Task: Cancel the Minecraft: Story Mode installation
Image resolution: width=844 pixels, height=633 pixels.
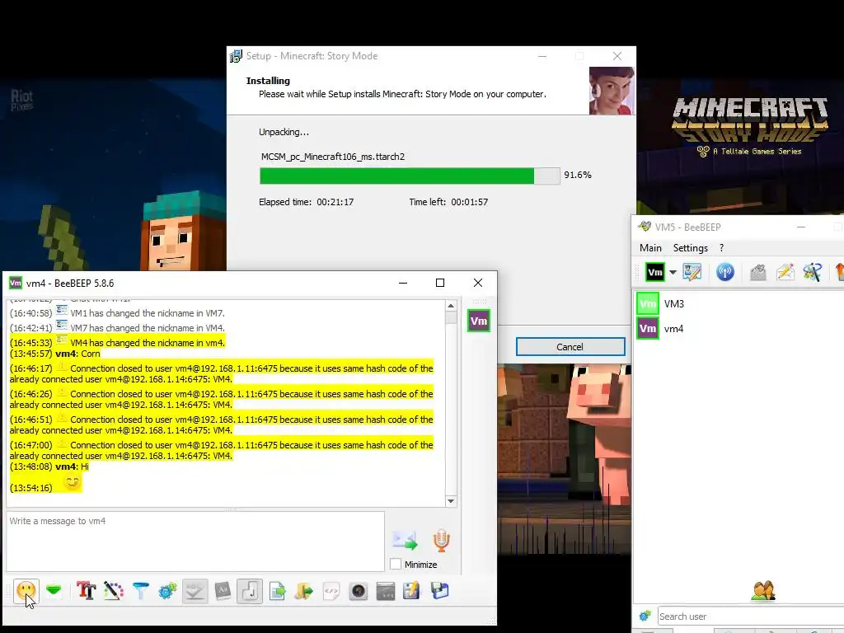Action: tap(570, 347)
